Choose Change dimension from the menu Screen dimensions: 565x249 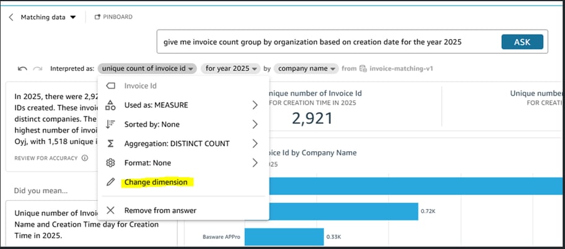tap(156, 182)
